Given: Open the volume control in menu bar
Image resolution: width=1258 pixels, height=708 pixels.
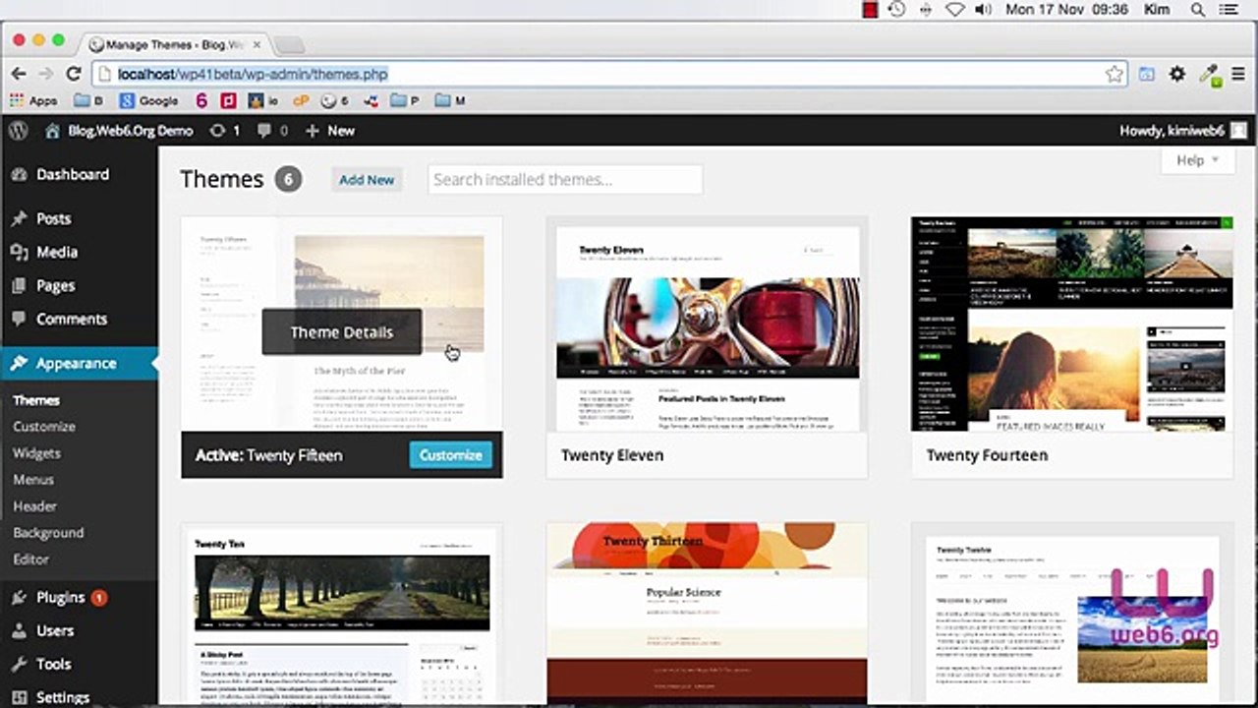Looking at the screenshot, I should (x=984, y=10).
